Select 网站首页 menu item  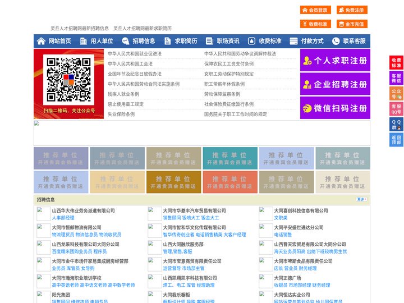point(59,41)
